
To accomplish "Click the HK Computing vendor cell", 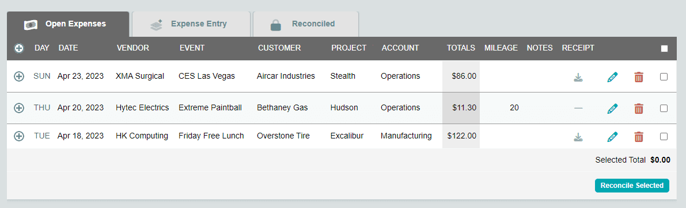I will click(142, 136).
